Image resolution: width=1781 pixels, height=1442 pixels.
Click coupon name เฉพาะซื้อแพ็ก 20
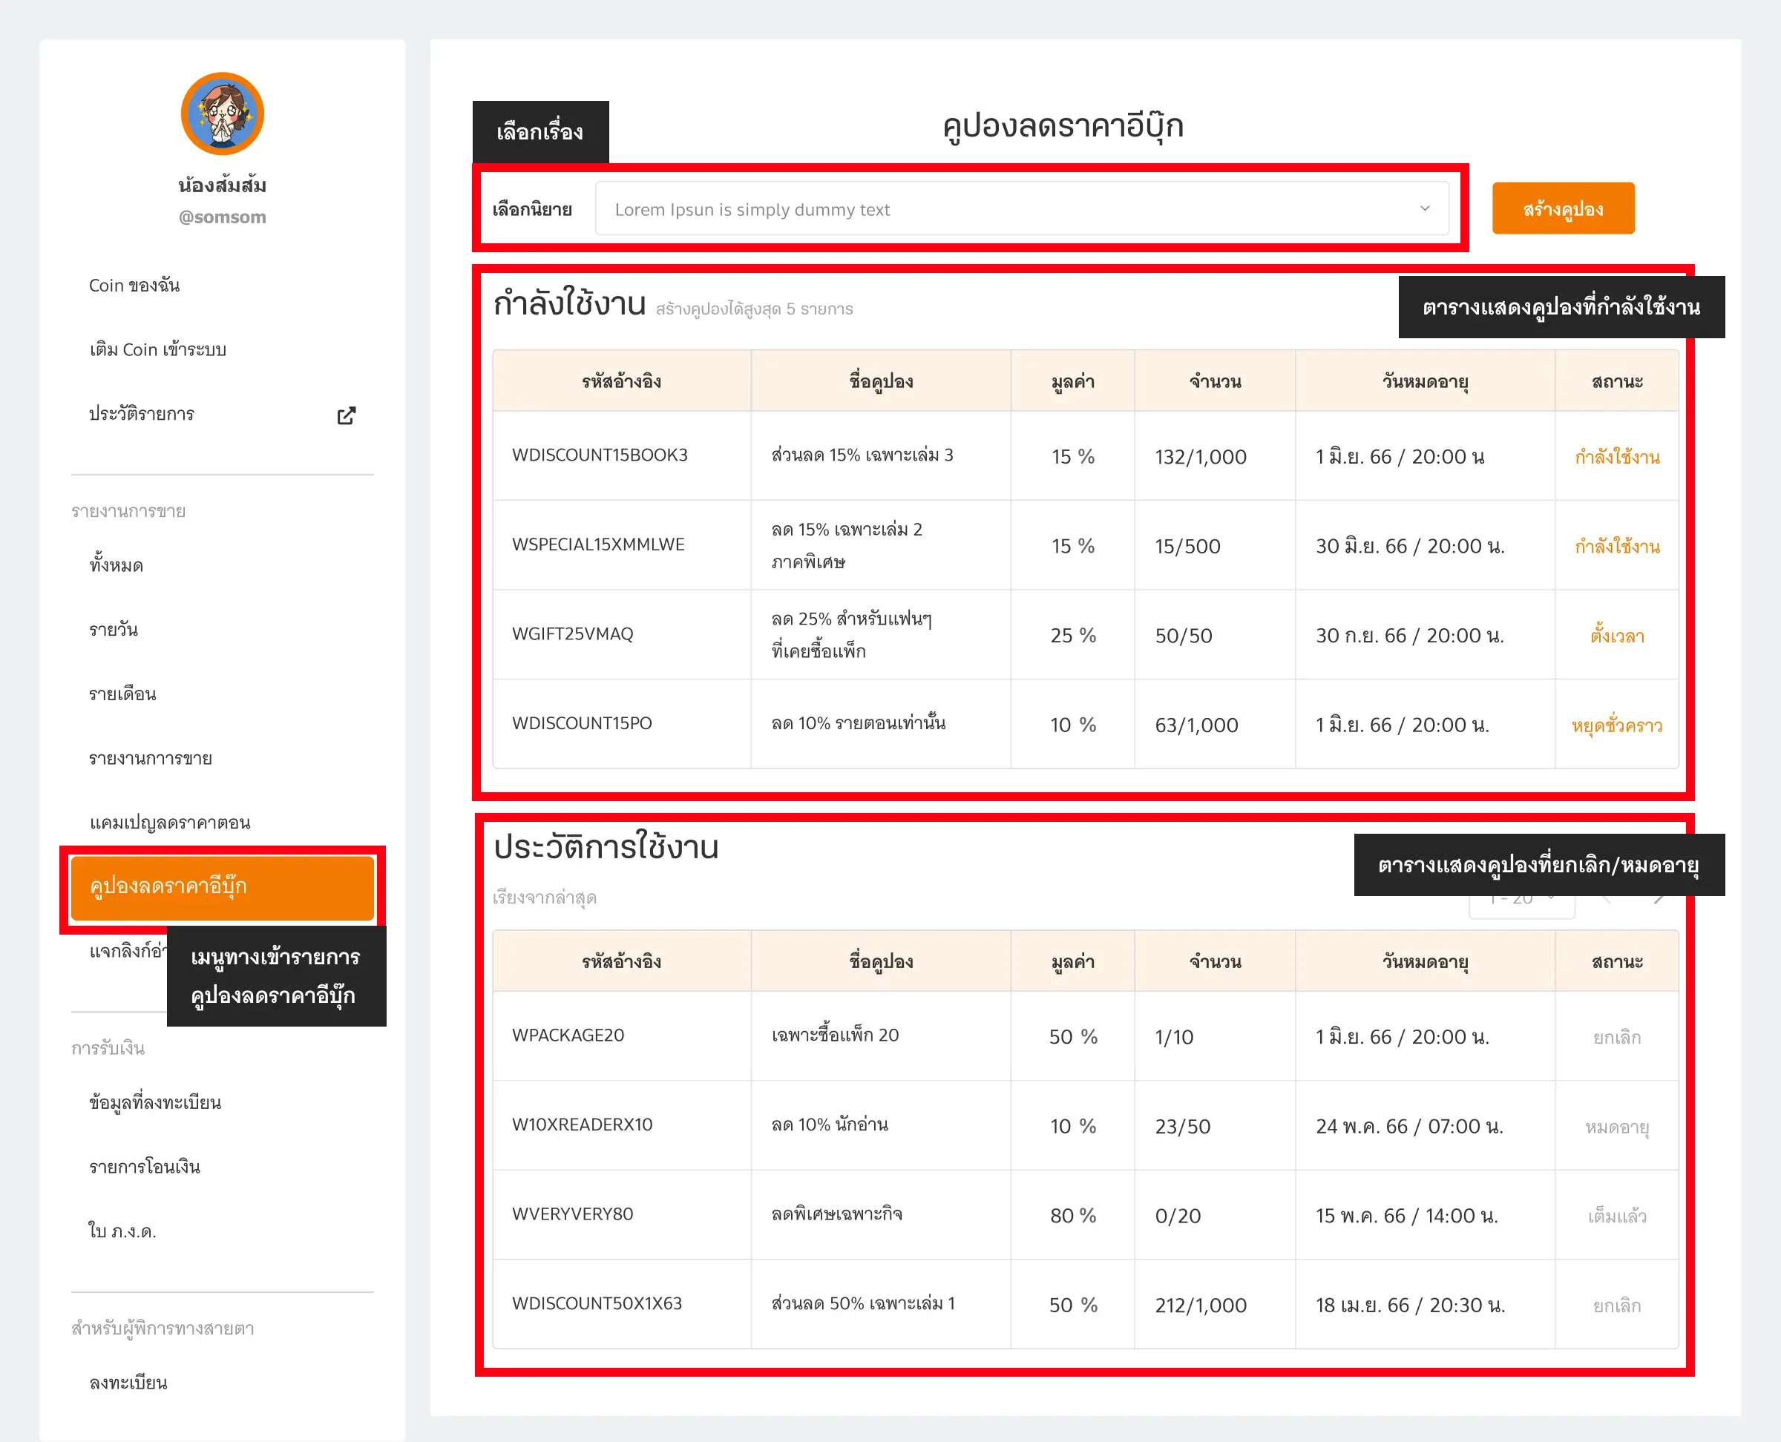[834, 1035]
